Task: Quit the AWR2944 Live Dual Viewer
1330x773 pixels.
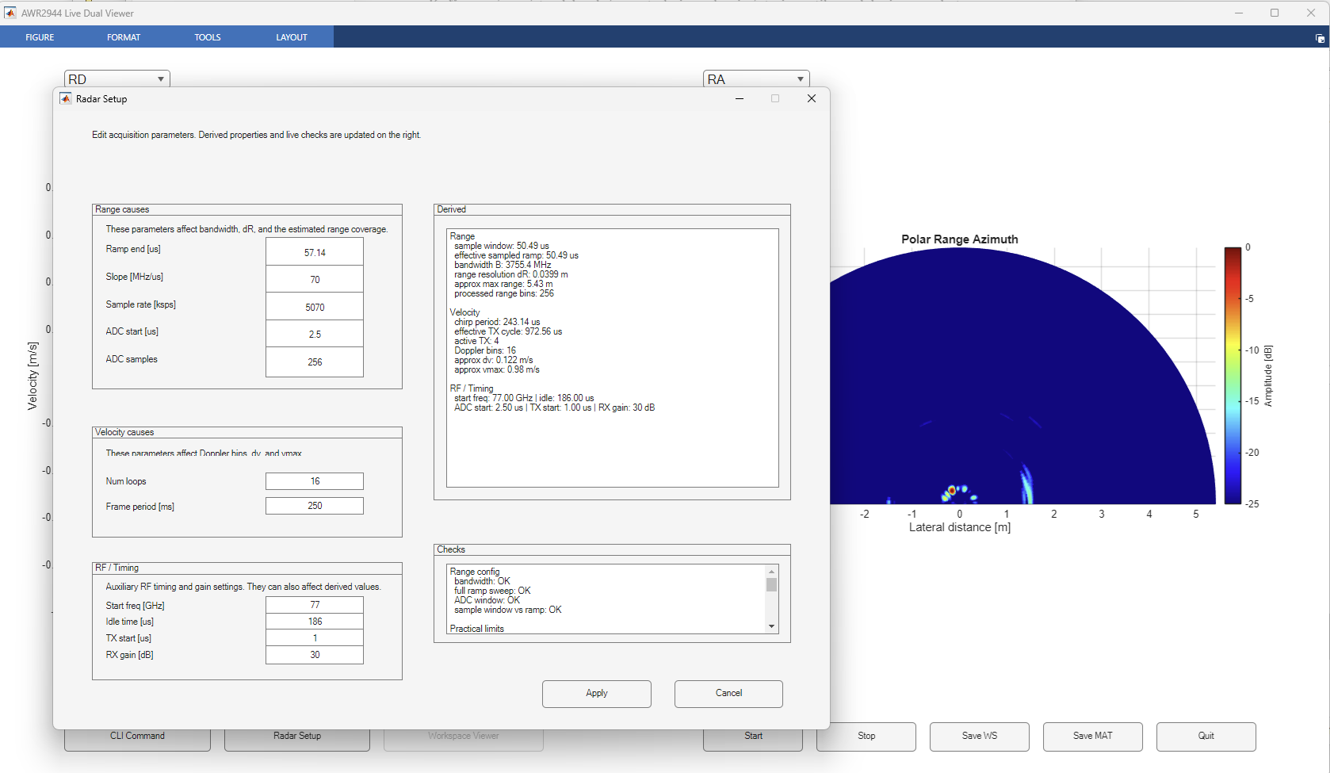Action: (1206, 737)
